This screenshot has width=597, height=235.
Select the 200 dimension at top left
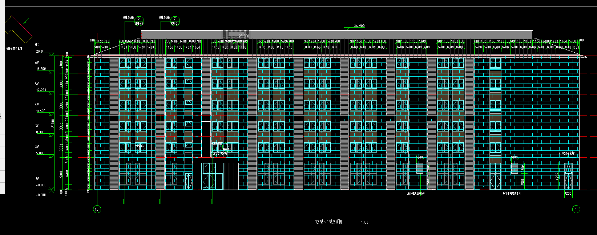coord(92,41)
